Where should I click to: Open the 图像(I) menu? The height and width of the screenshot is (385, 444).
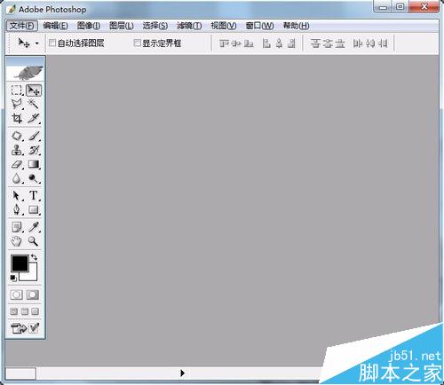click(89, 26)
